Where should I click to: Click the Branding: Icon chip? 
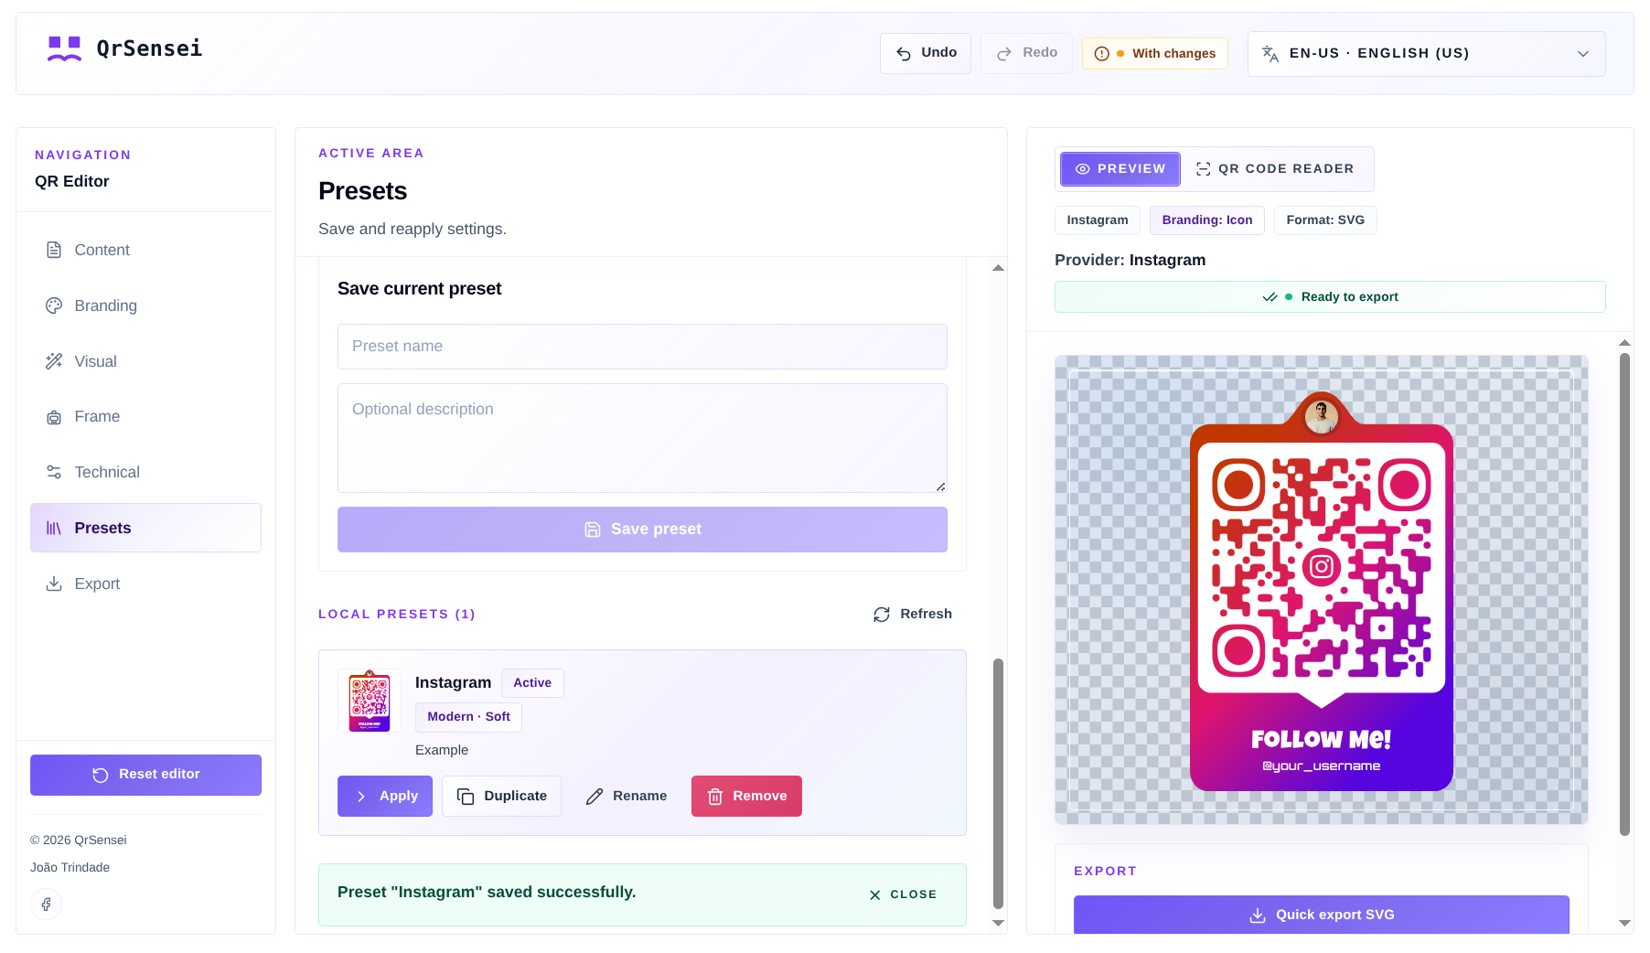point(1207,220)
